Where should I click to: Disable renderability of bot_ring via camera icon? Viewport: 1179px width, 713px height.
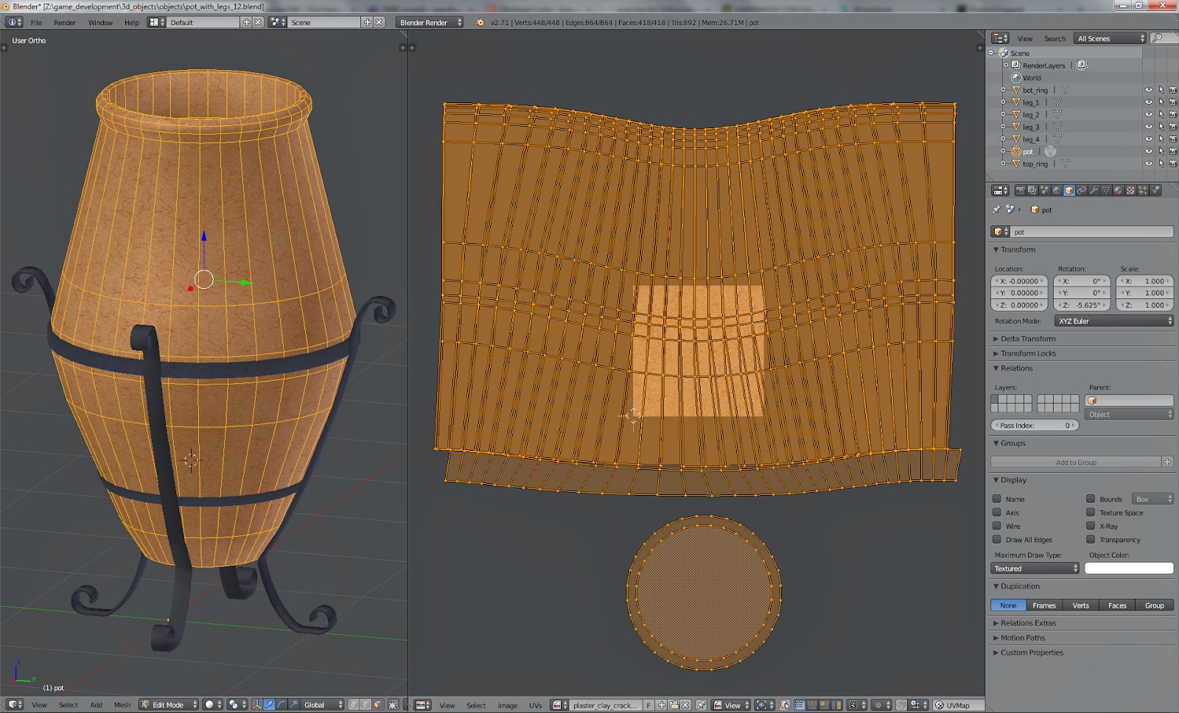click(x=1173, y=89)
